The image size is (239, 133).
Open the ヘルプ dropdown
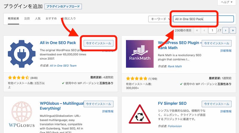point(227,2)
